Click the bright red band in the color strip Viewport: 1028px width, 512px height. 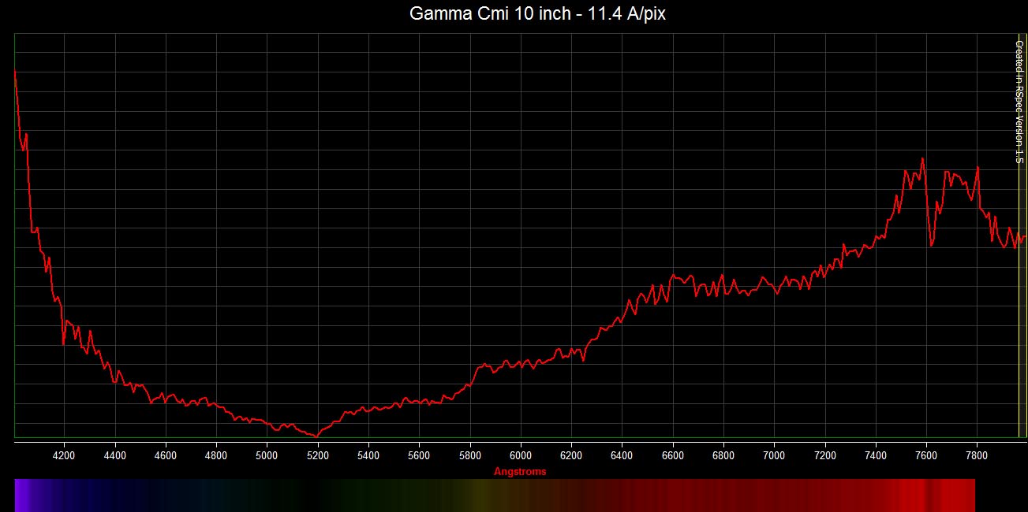coord(915,495)
